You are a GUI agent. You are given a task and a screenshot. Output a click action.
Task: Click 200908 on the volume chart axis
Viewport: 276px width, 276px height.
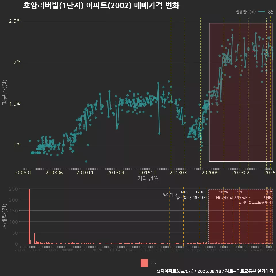[67, 250]
